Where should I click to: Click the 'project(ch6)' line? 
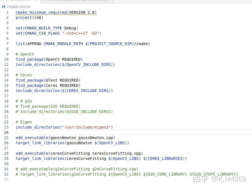[29, 18]
